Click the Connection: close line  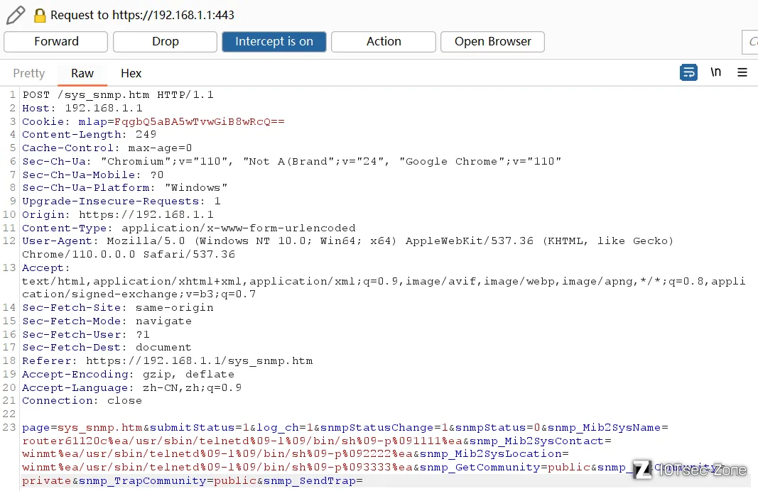[x=82, y=401]
